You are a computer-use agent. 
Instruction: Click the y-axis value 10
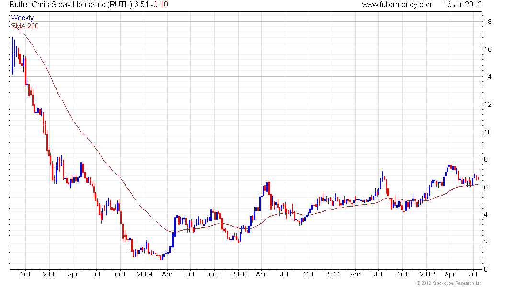coord(487,132)
